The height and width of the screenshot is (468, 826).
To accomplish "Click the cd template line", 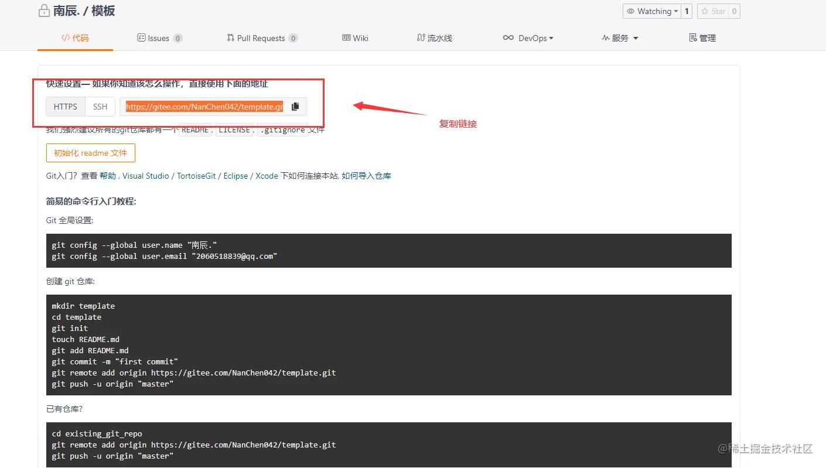I will pos(76,317).
